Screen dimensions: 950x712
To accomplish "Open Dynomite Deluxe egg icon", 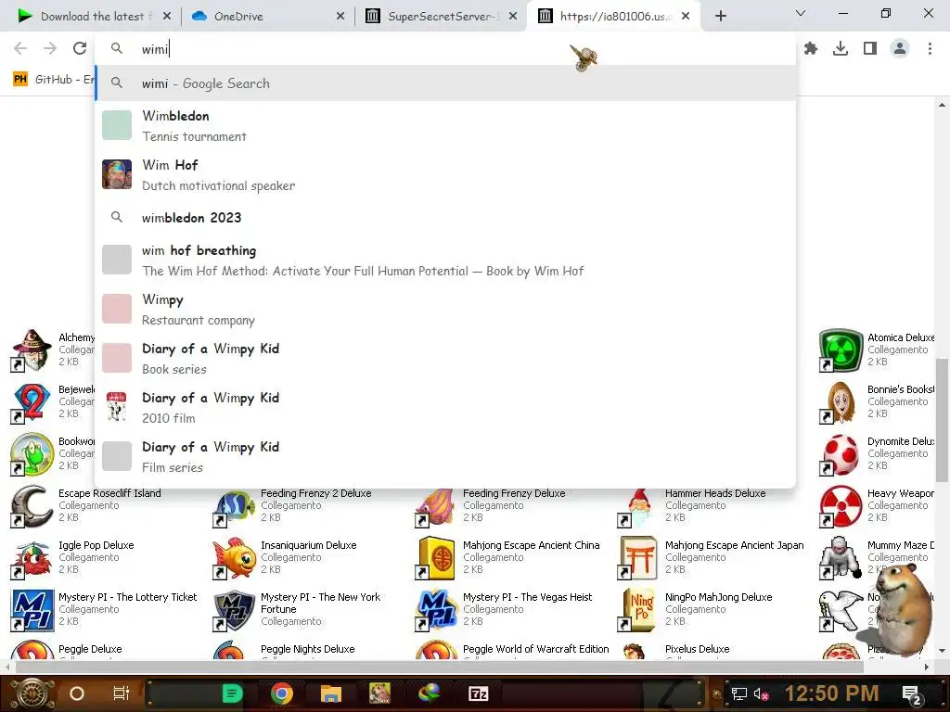I will 841,454.
